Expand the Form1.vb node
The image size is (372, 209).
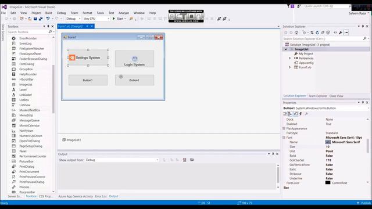(289, 67)
